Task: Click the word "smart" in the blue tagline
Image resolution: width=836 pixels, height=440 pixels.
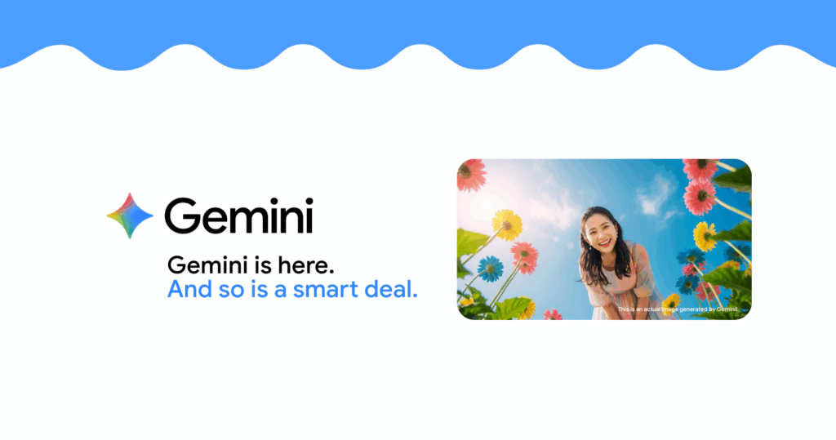Action: (325, 289)
